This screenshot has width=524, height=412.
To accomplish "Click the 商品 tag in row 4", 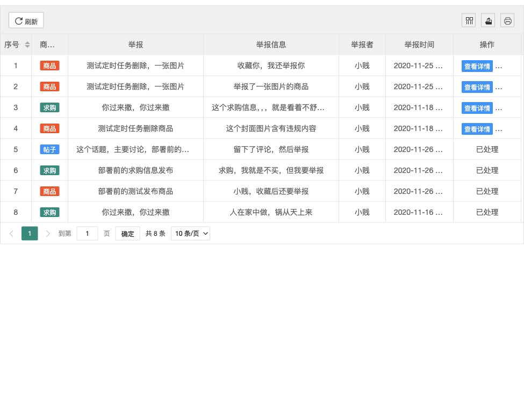I will point(49,128).
